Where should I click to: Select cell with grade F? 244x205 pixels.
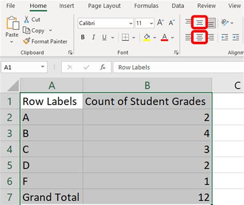[51, 181]
